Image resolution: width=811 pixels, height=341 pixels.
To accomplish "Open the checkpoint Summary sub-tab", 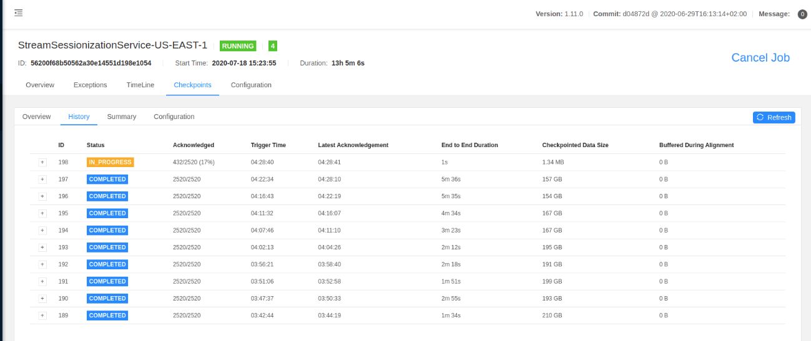I will pos(121,117).
